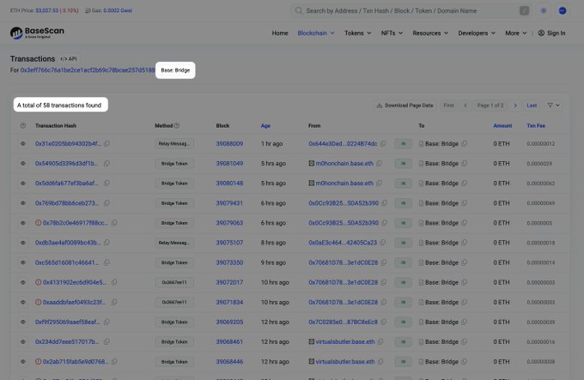
Task: Copy the m0honchain.base.eth sender address
Action: [x=386, y=163]
